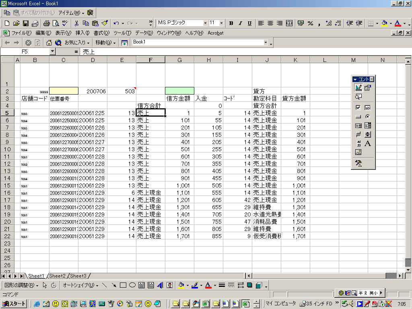Create a new workbook with New icon

pos(7,23)
